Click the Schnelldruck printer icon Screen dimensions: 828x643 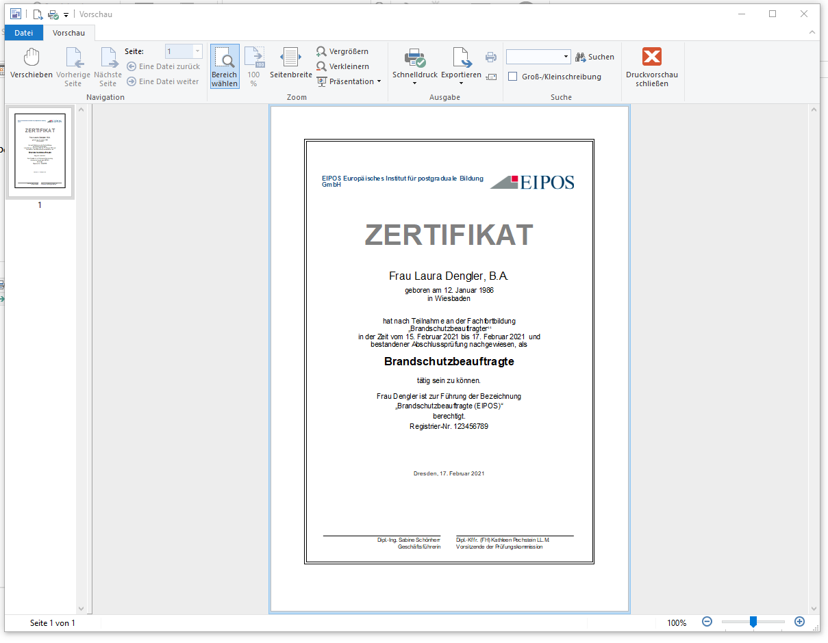(414, 58)
